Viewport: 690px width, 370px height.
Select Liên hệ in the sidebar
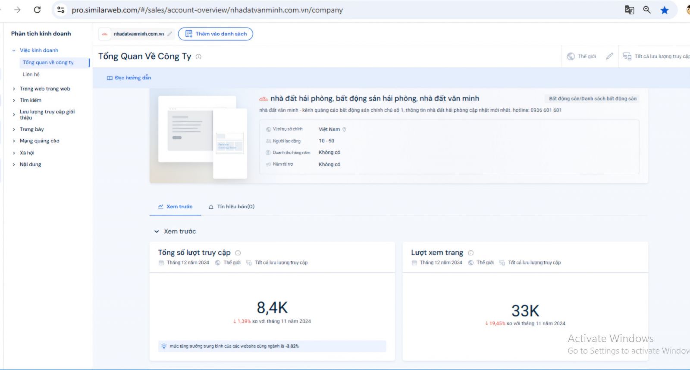coord(31,74)
